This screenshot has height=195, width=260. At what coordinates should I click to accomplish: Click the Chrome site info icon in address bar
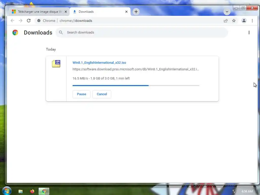tap(39, 21)
